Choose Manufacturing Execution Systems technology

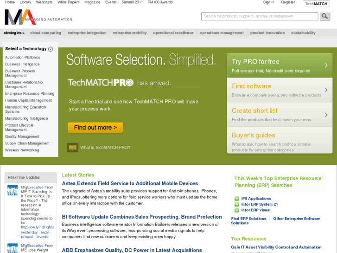25,110
